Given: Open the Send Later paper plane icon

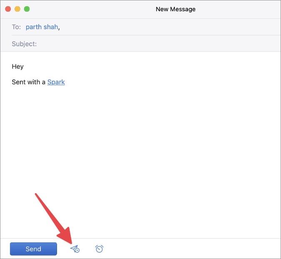Looking at the screenshot, I should coord(75,249).
